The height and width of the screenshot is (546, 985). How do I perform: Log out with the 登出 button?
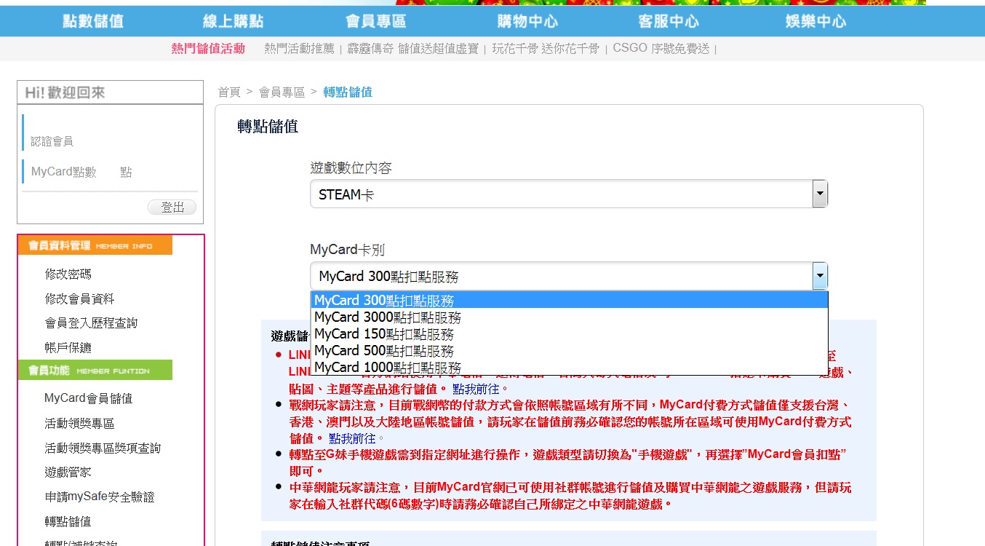(x=172, y=207)
